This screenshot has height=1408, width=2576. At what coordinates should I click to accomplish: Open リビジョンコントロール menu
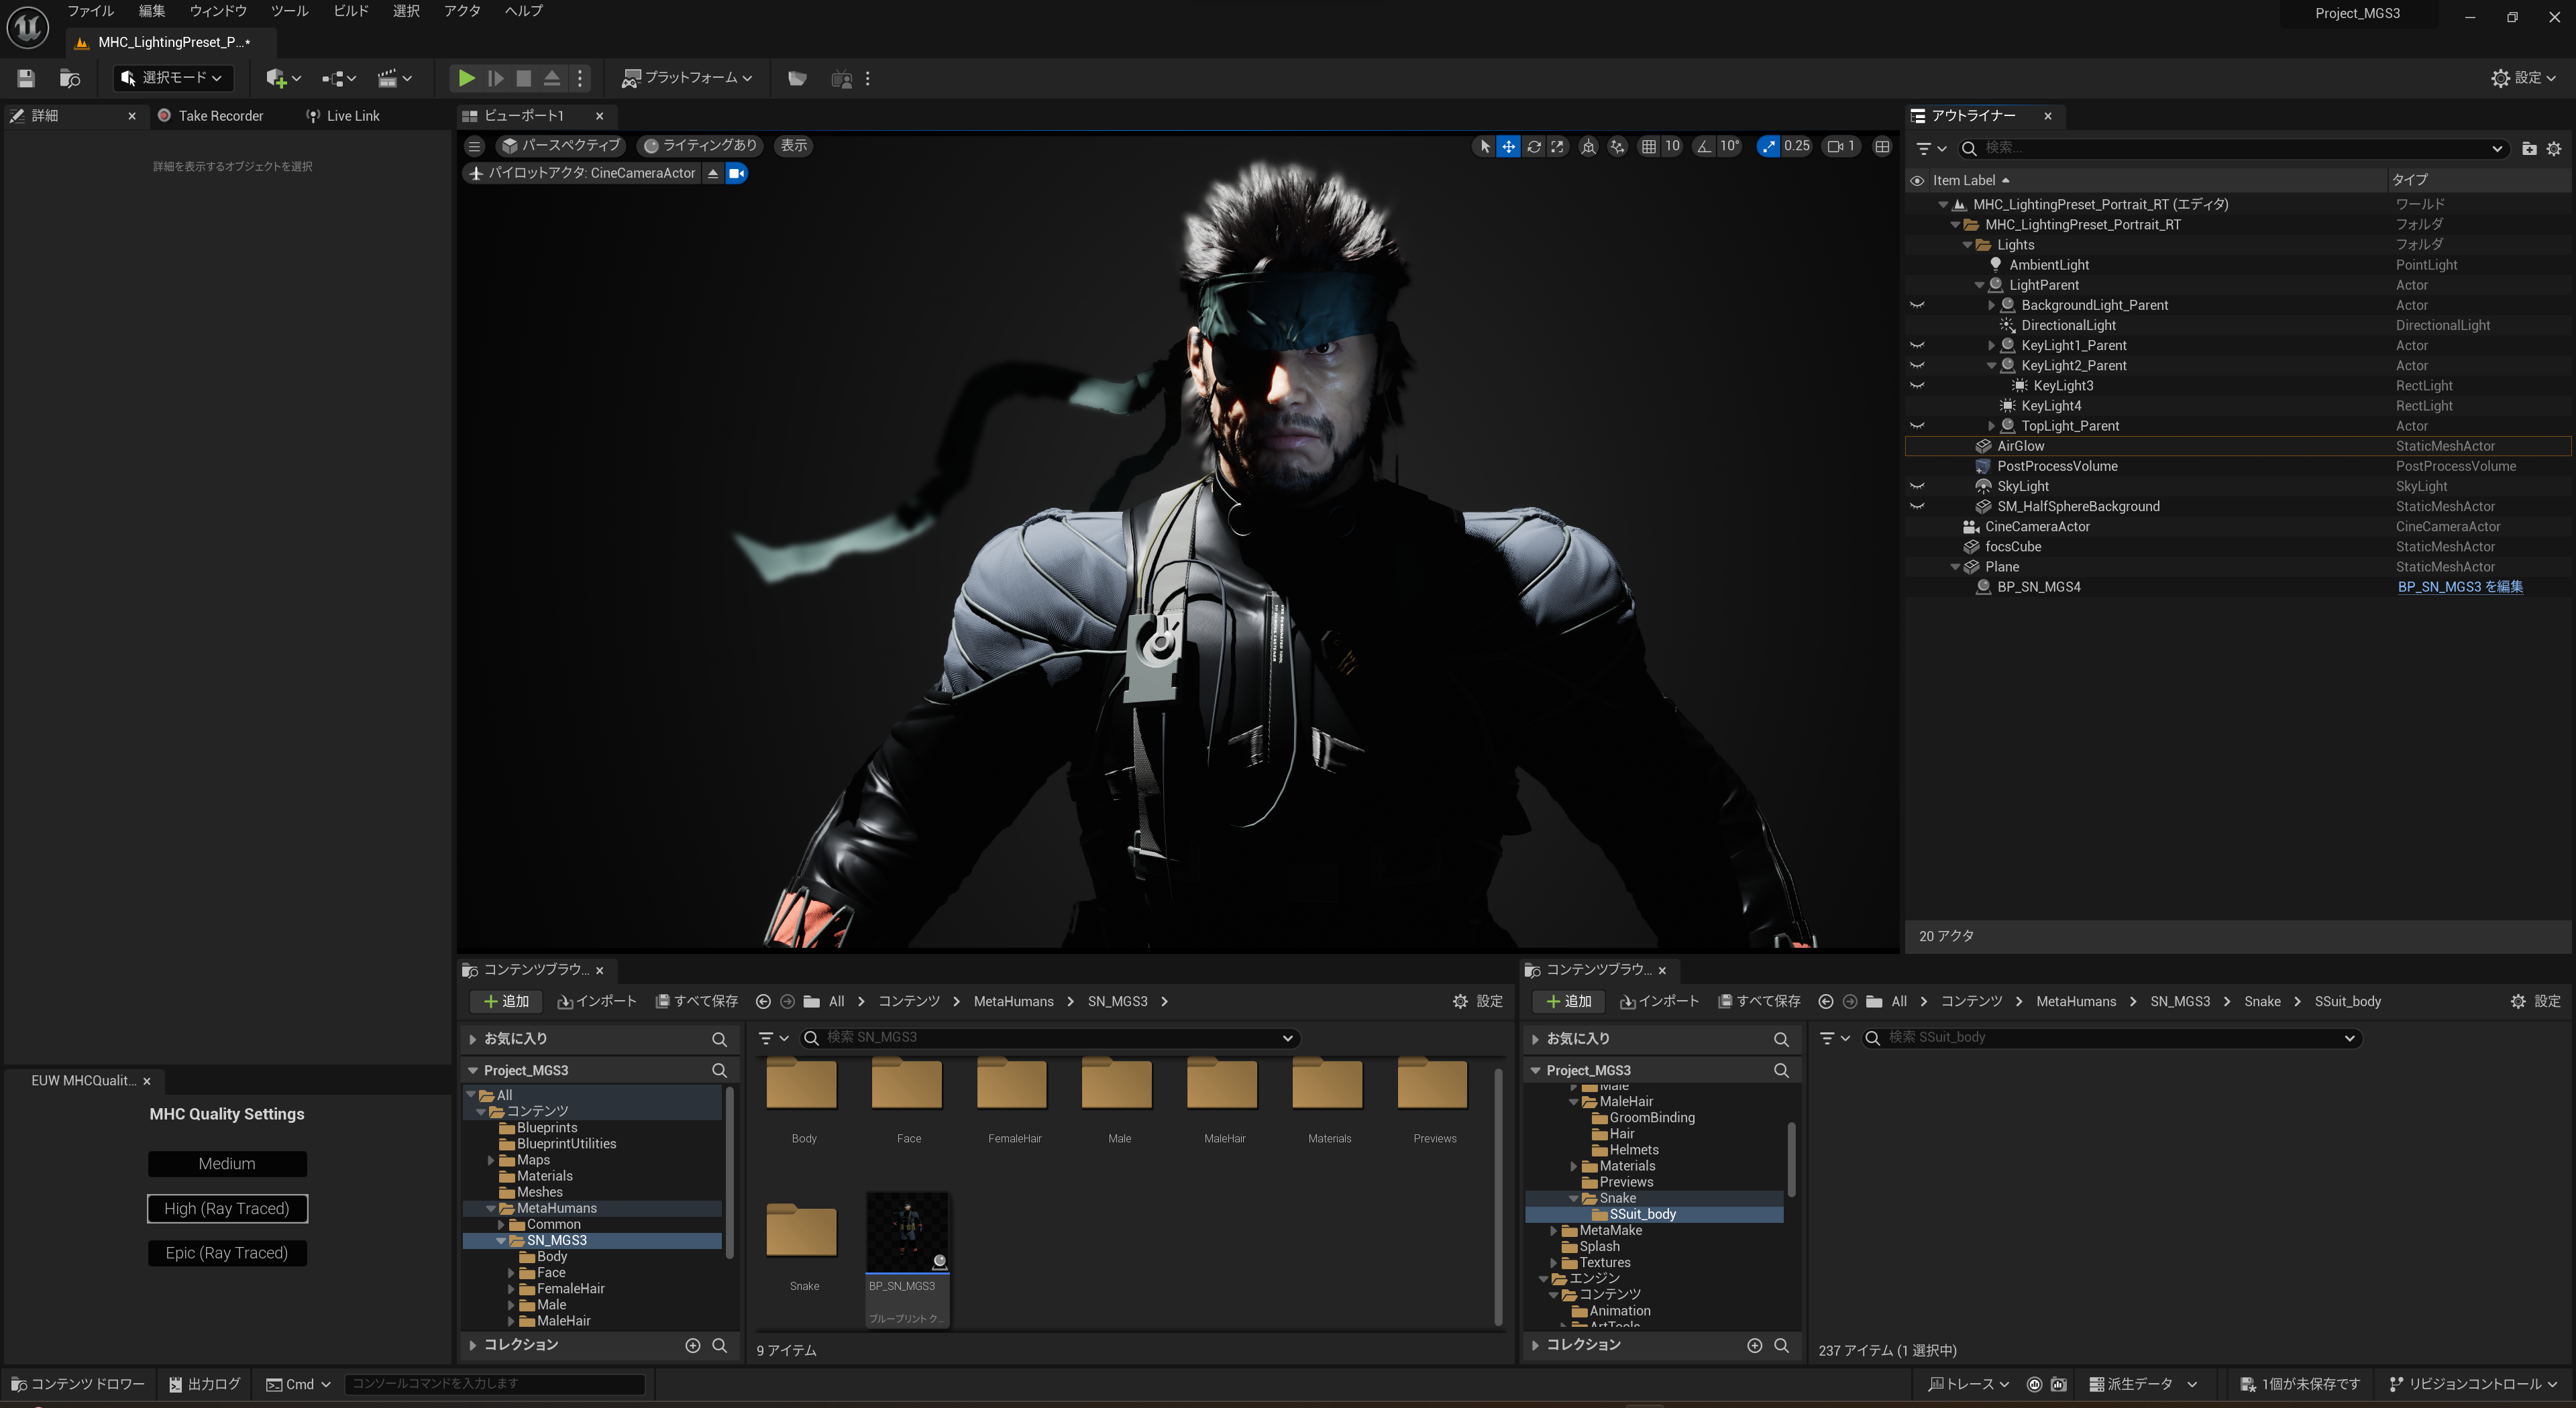click(x=2473, y=1384)
